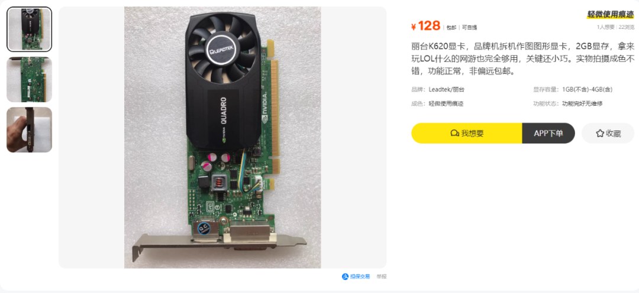Click the 1GB(不含)-4GB(含) memory value
This screenshot has height=293, width=639.
click(588, 90)
